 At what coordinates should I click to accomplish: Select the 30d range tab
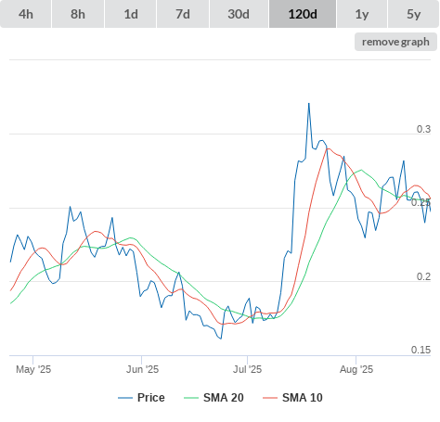pyautogui.click(x=239, y=14)
